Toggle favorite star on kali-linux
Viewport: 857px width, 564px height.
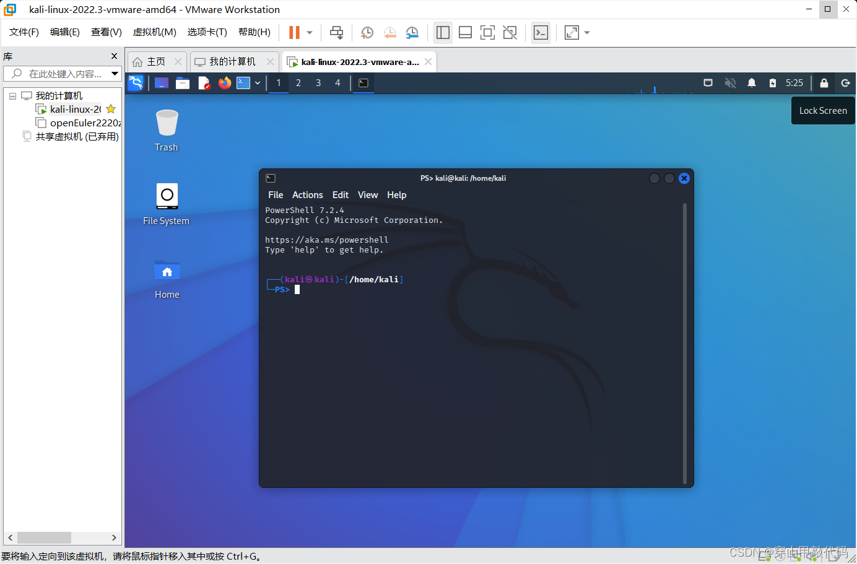point(111,109)
